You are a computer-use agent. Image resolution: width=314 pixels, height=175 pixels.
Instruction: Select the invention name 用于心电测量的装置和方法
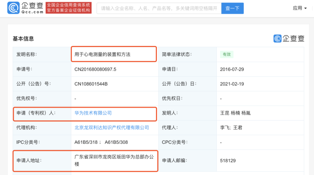(102, 54)
